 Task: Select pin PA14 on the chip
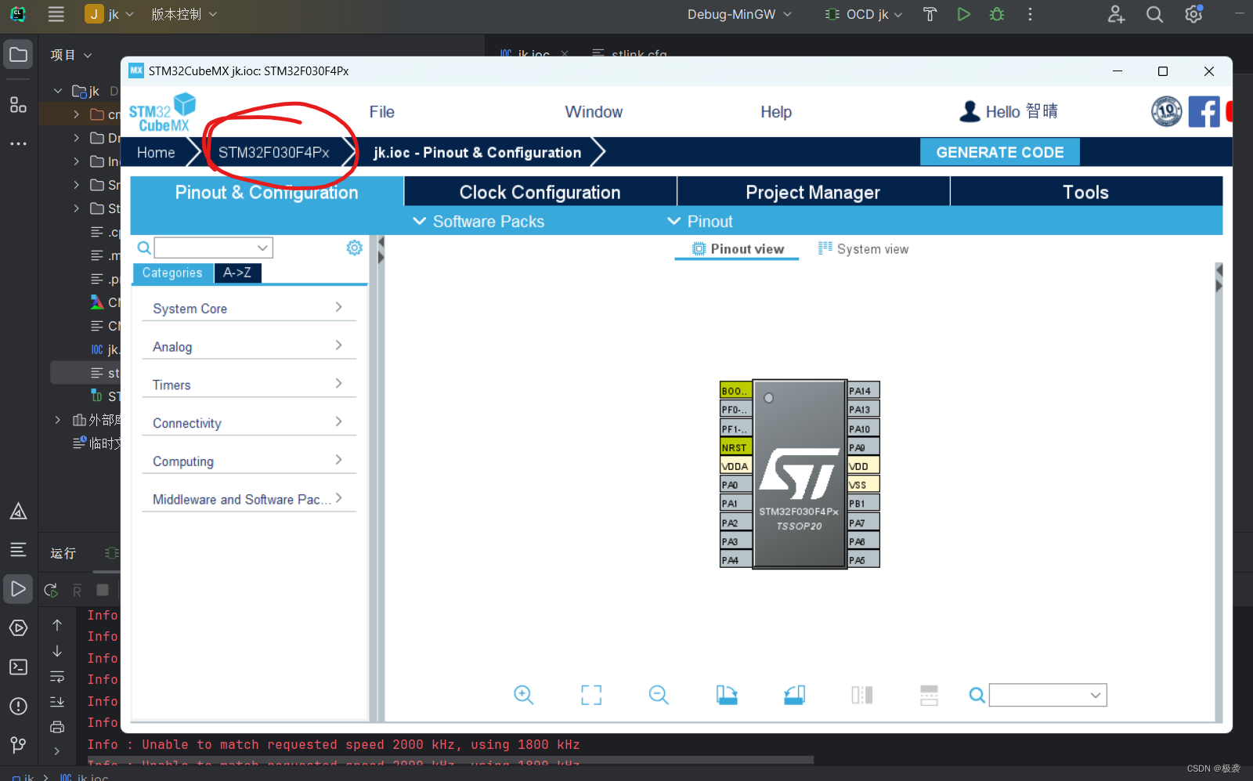click(864, 390)
